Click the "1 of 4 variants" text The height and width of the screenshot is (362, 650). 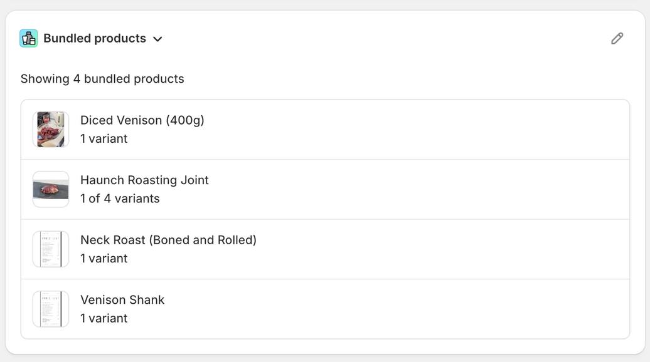120,199
